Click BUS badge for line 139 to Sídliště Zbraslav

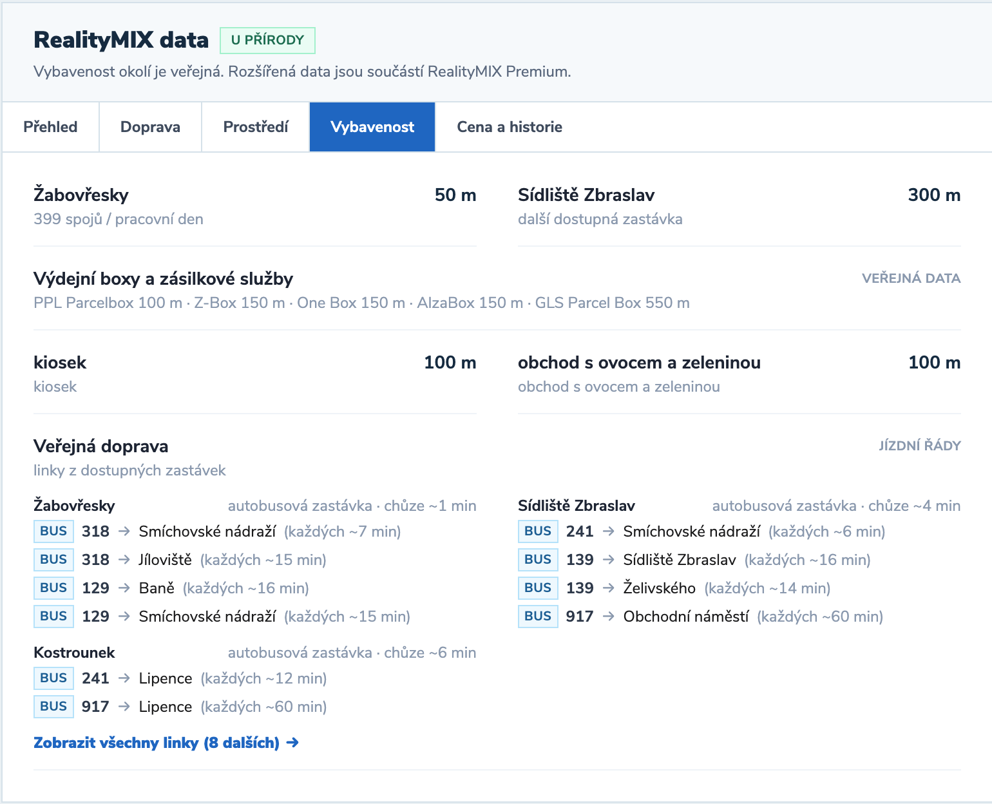[x=538, y=560]
